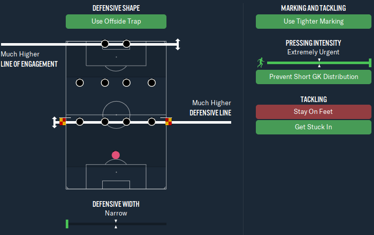The width and height of the screenshot is (374, 235).
Task: Click the right striker dot on engagement line
Action: pos(126,44)
